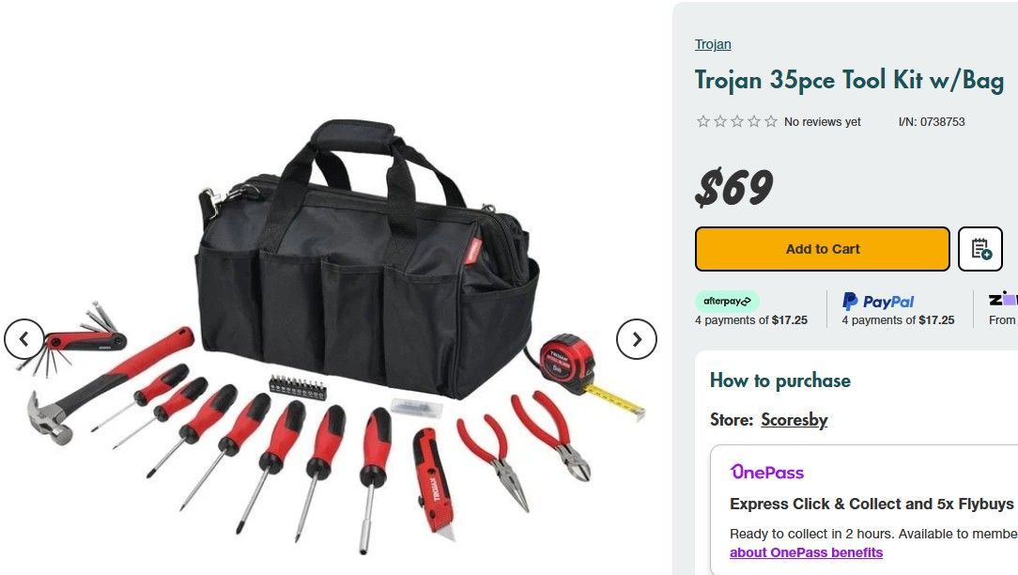Image resolution: width=1018 pixels, height=575 pixels.
Task: Click the Trojan 35pce Tool Kit title
Action: [x=849, y=81]
